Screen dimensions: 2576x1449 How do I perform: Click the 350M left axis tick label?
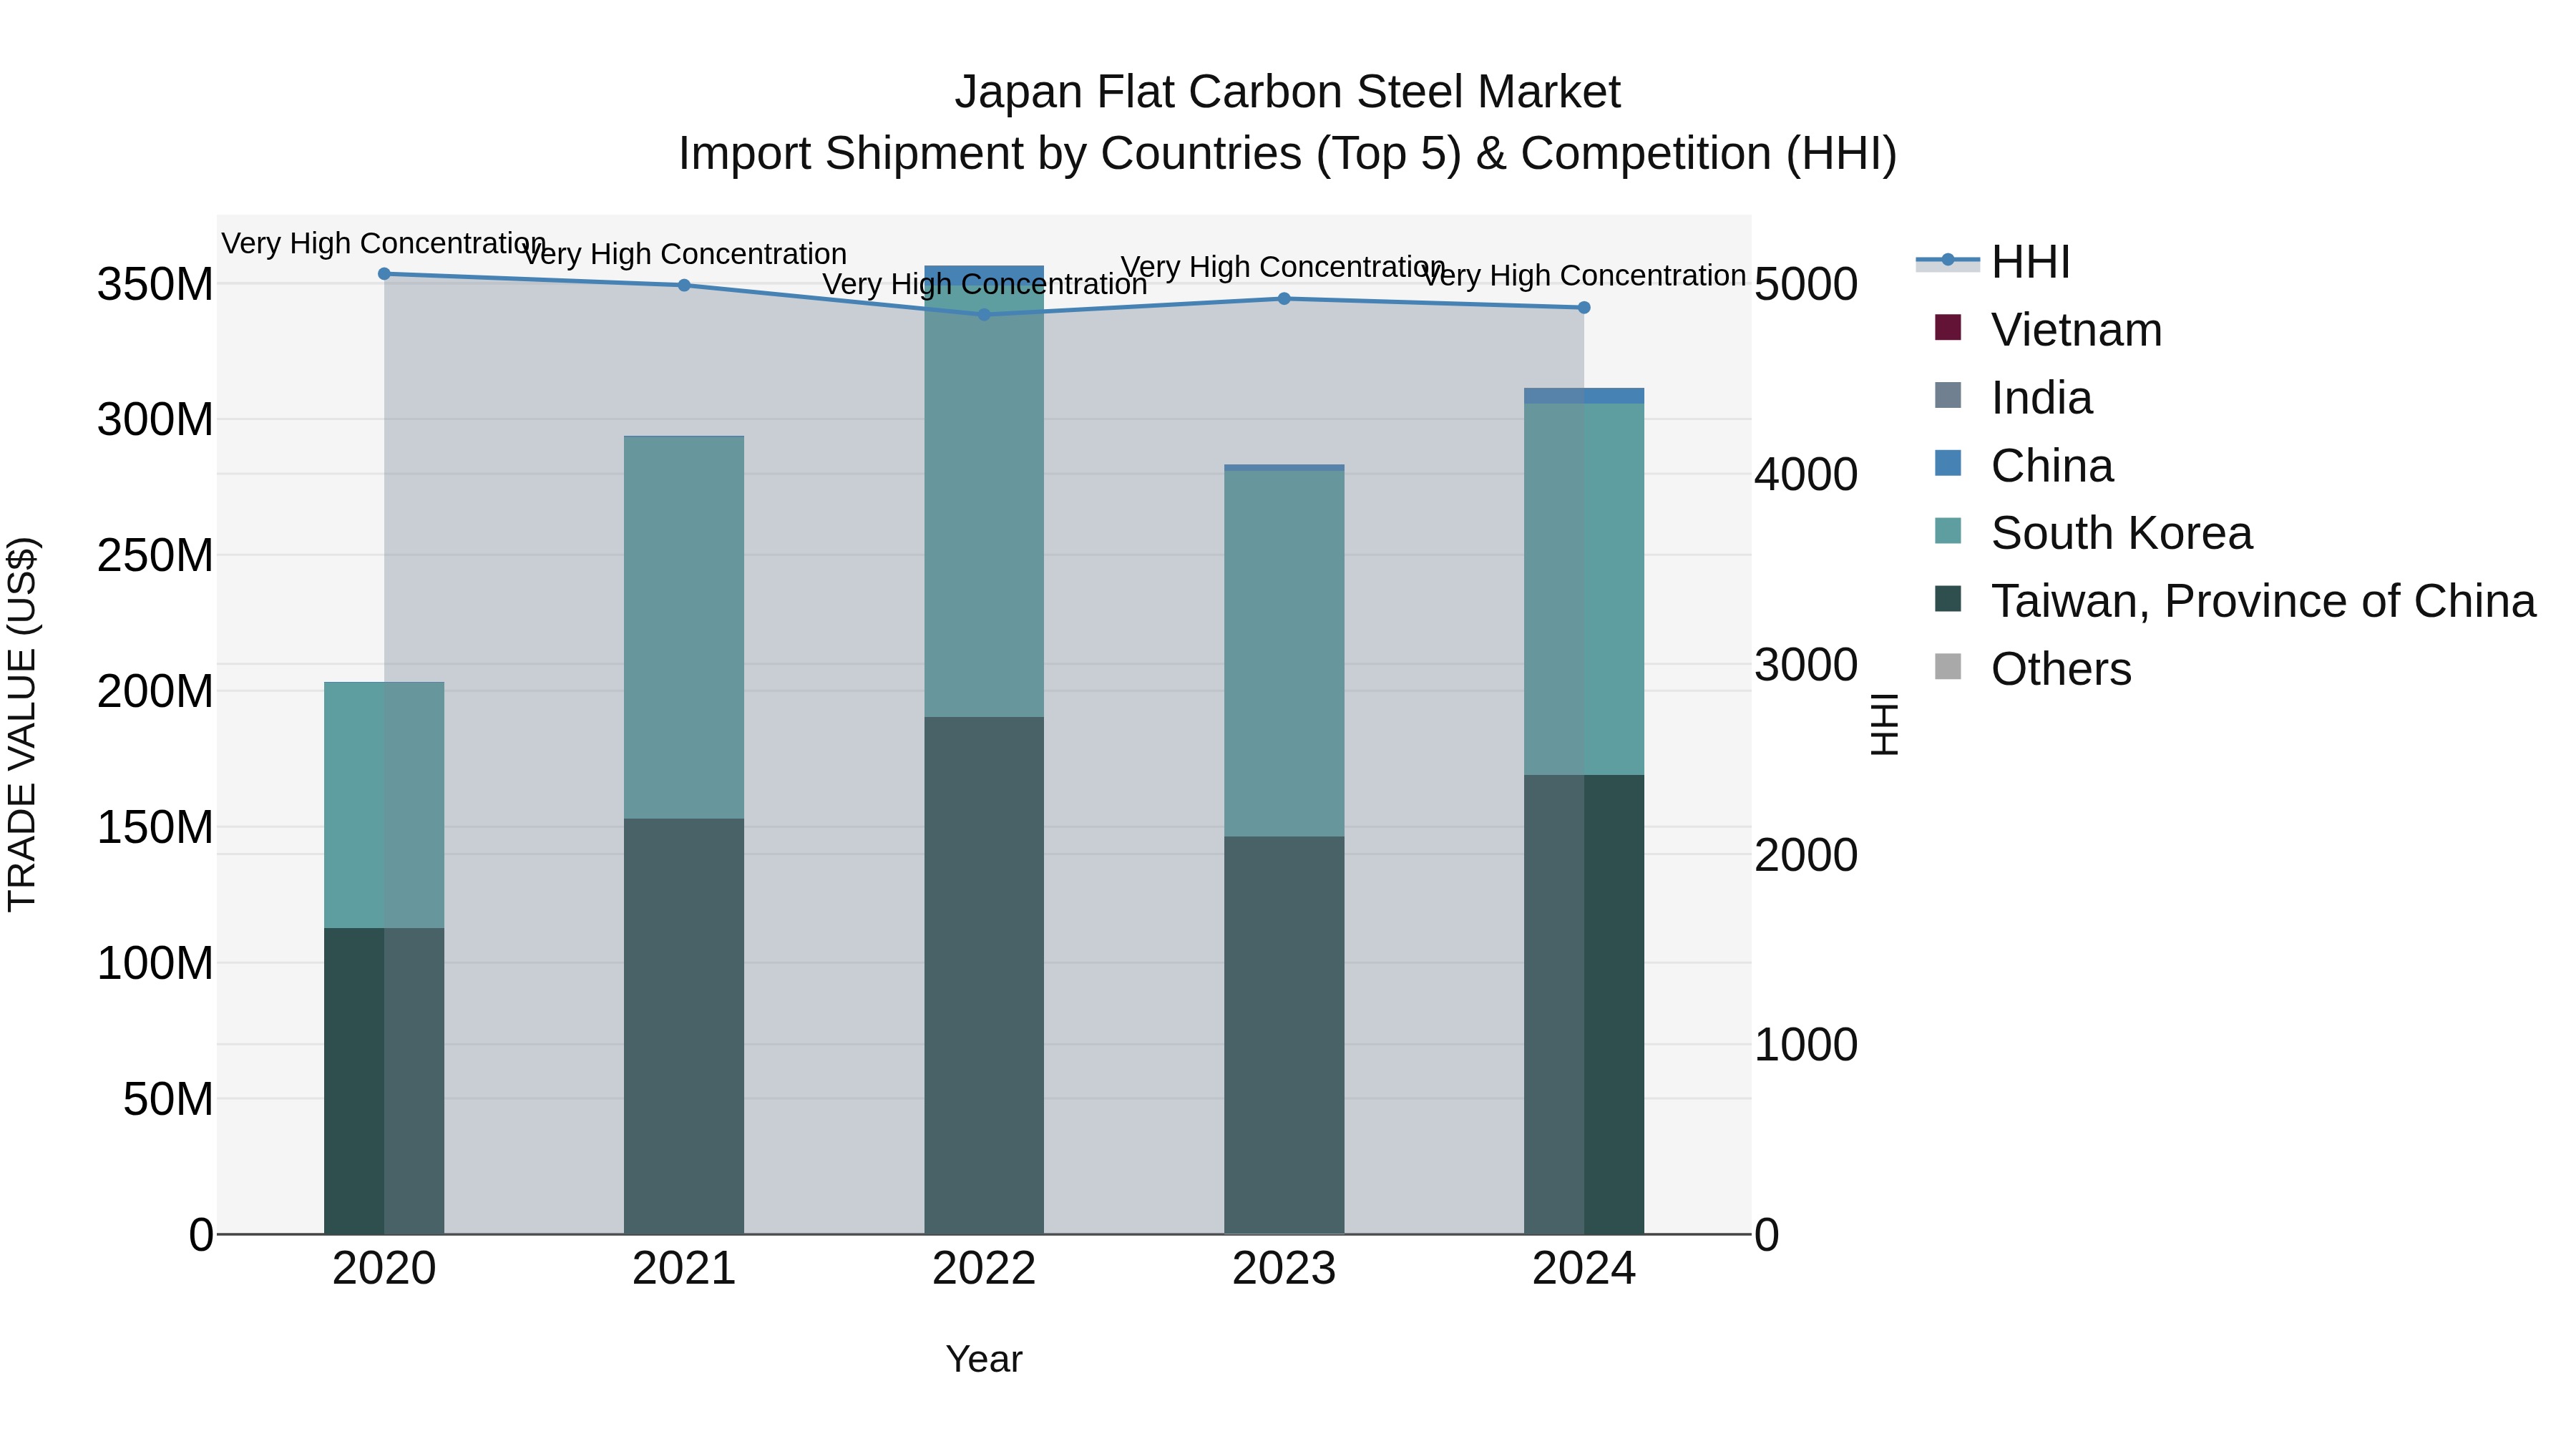tap(155, 284)
